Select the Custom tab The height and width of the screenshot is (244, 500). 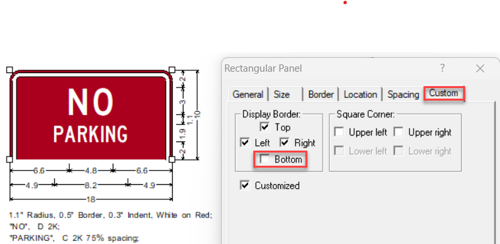[443, 93]
